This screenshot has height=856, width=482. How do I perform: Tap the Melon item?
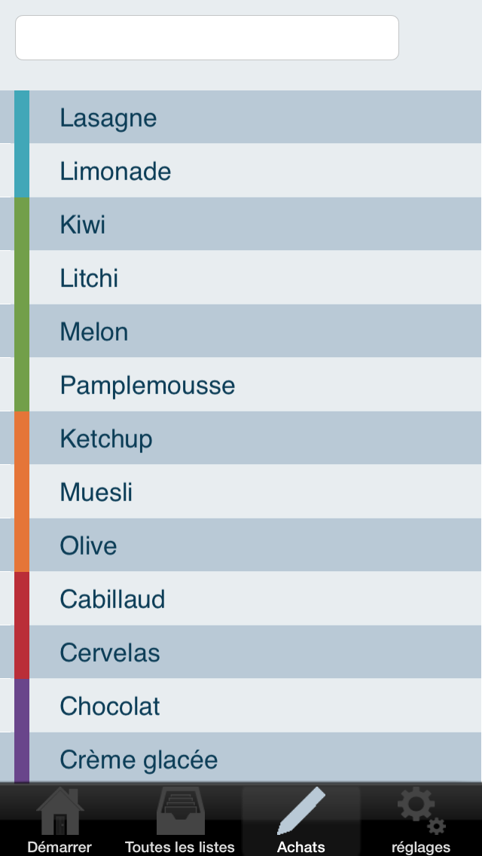click(x=241, y=332)
